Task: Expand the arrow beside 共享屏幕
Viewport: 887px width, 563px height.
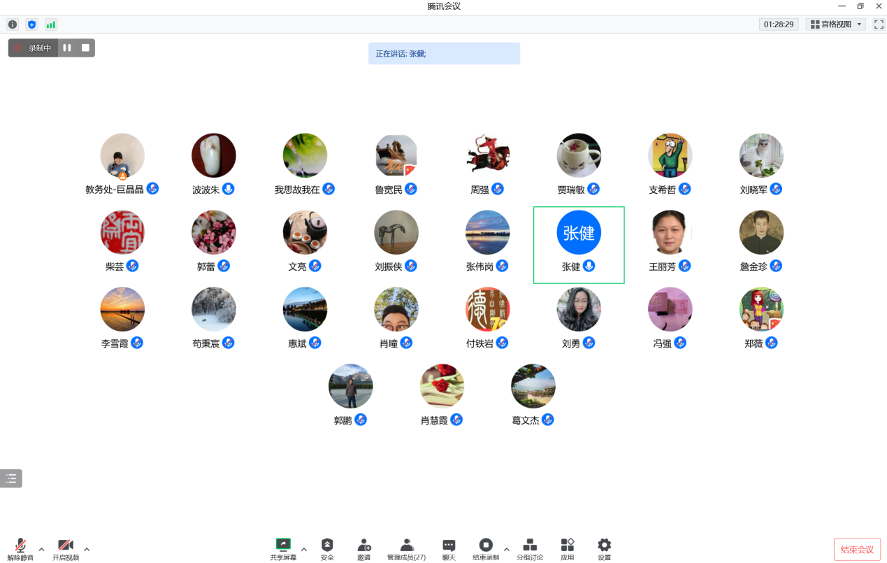Action: tap(303, 549)
